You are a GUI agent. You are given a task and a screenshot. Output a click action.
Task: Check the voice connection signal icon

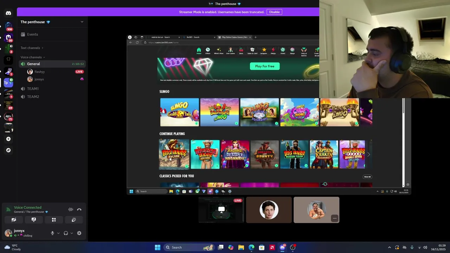(8, 209)
